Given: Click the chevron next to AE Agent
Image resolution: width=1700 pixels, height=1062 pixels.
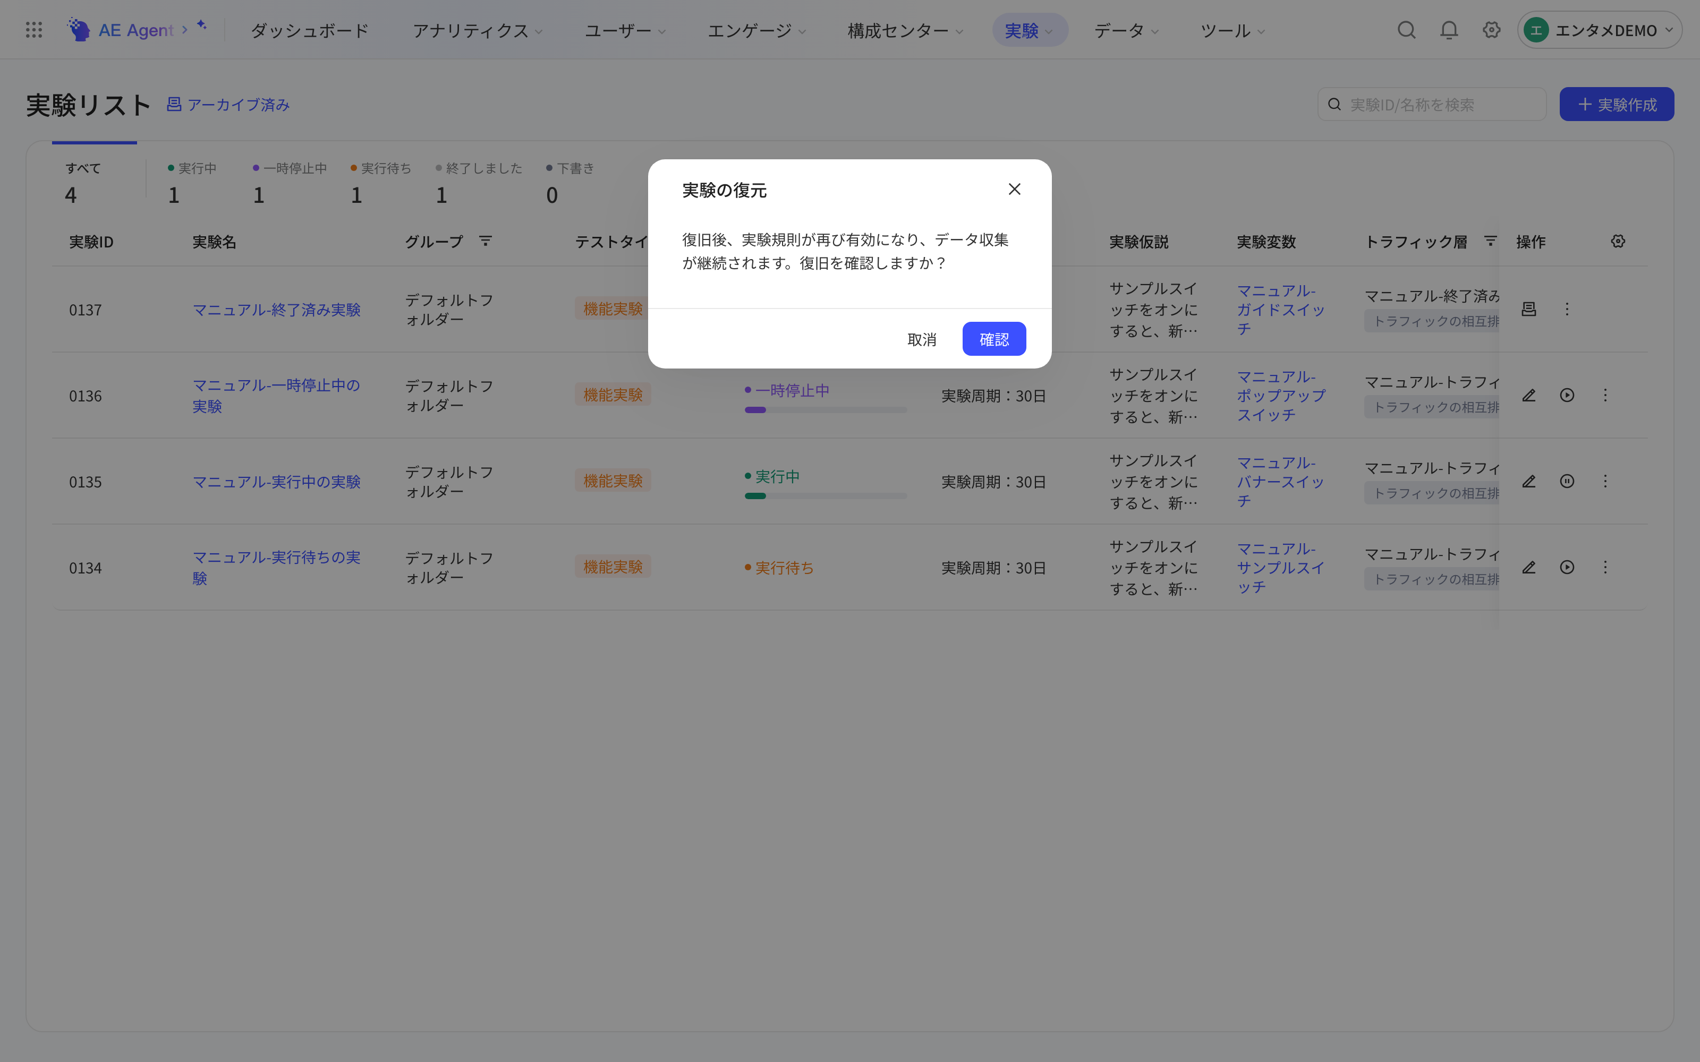Looking at the screenshot, I should 185,30.
